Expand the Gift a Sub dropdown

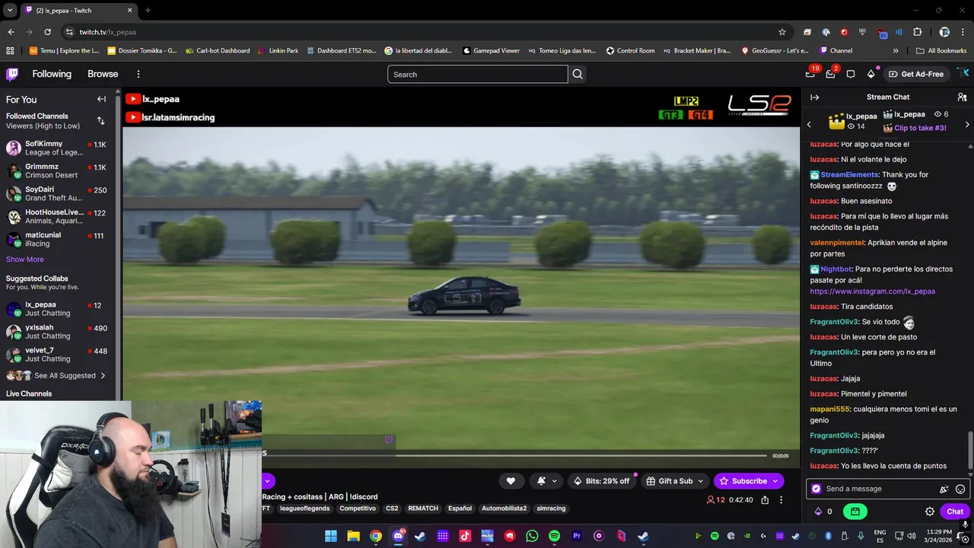[700, 481]
